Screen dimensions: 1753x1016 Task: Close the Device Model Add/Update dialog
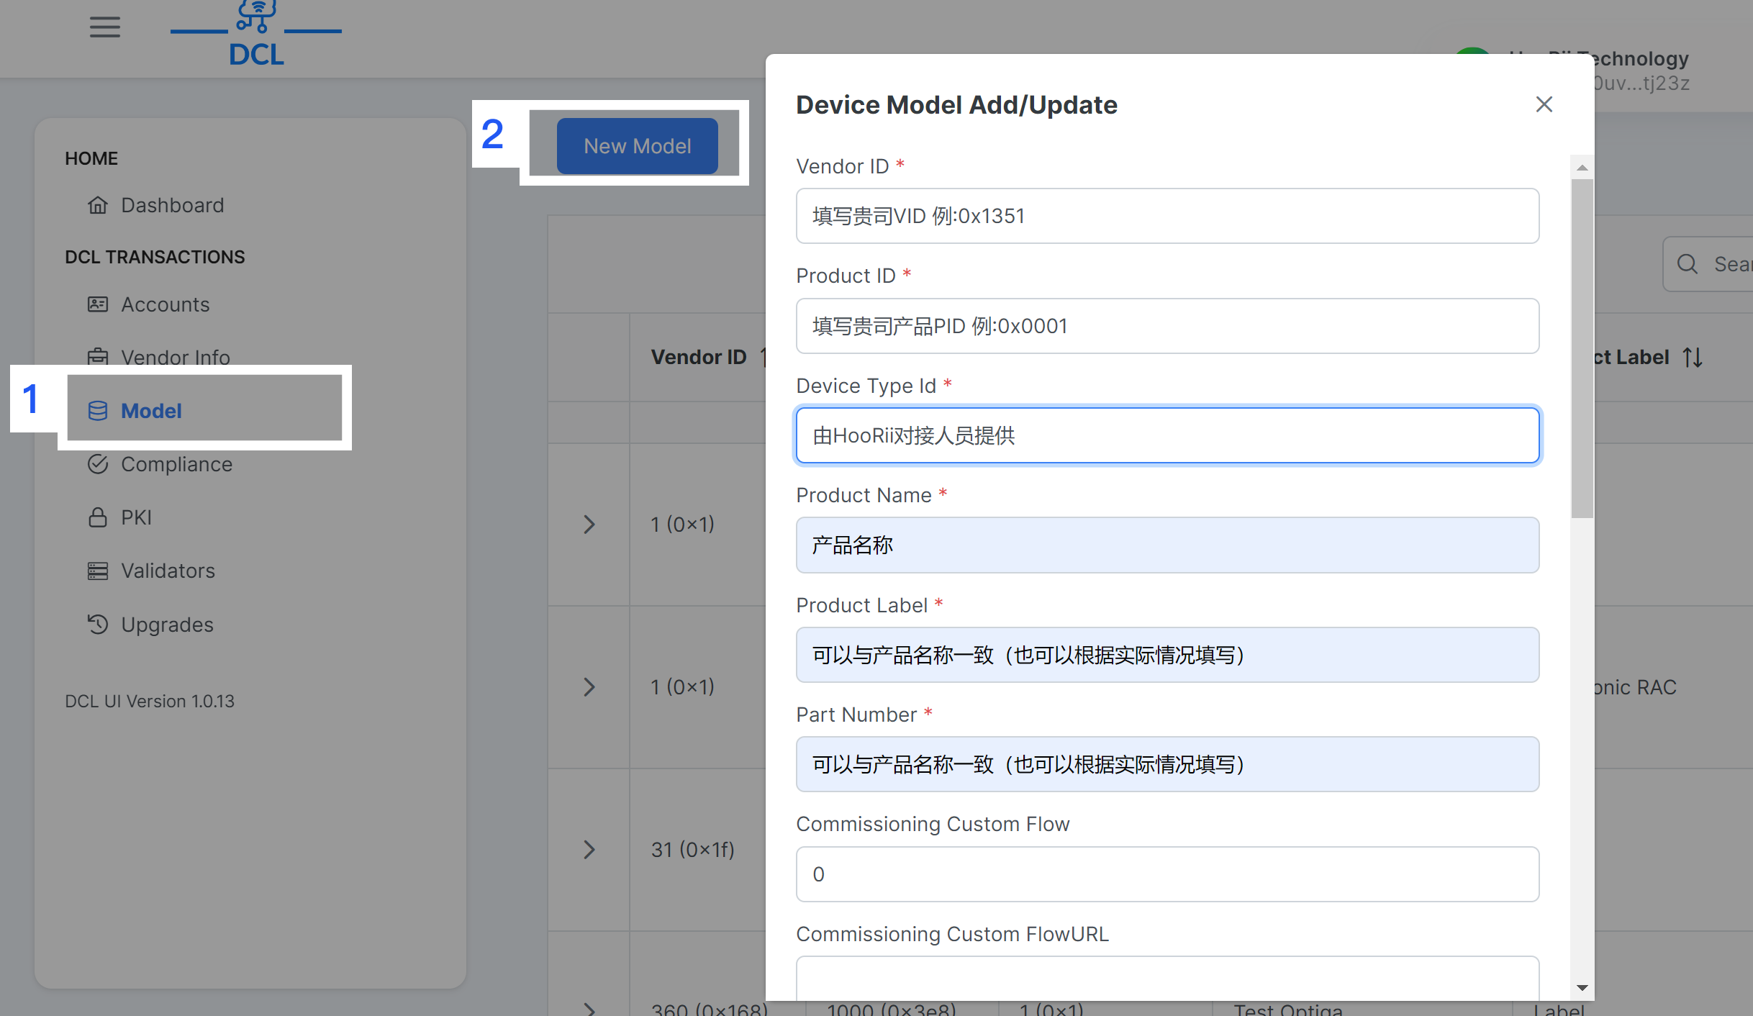[1544, 104]
